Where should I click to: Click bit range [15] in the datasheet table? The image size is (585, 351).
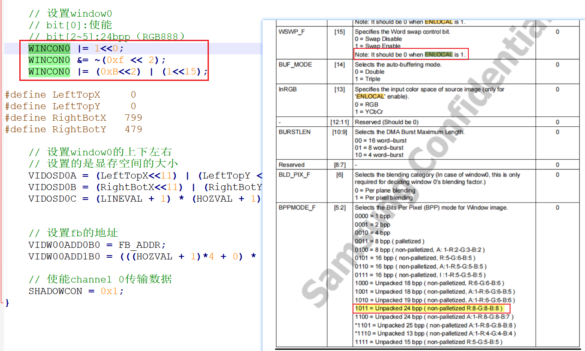339,32
